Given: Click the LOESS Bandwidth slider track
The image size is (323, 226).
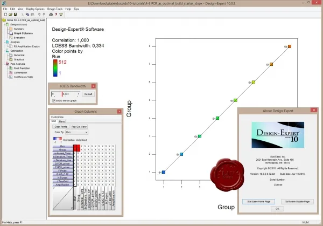Looking at the screenshot, I should click(x=66, y=94).
